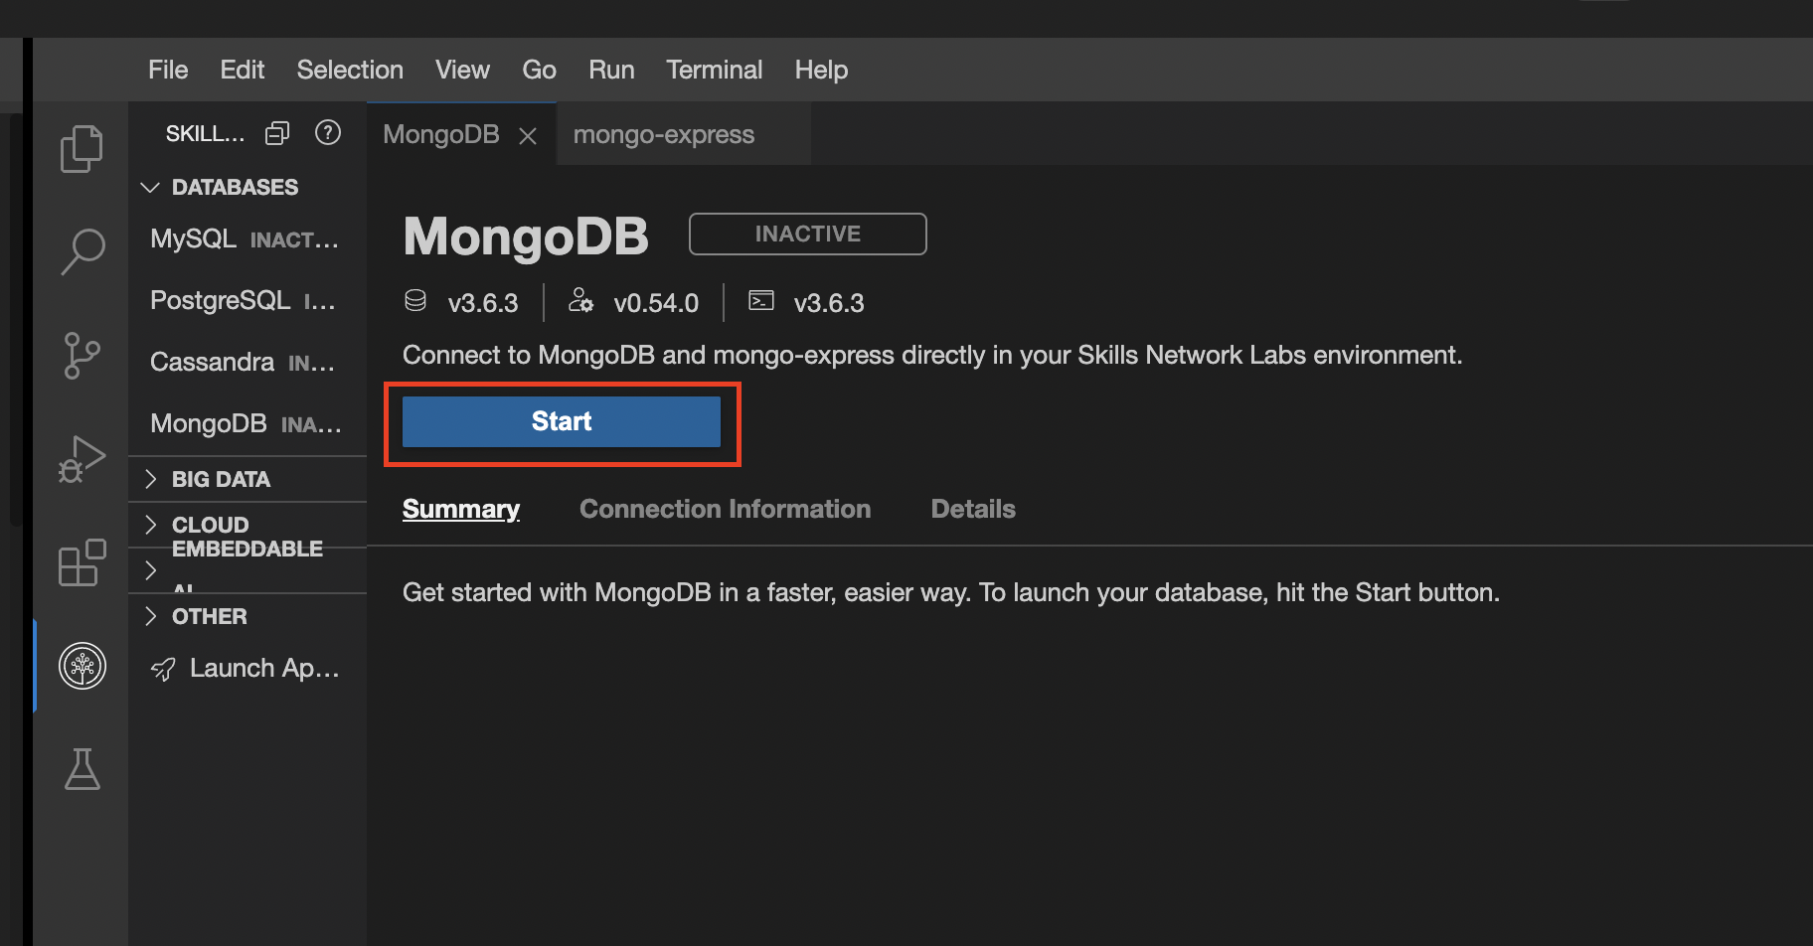This screenshot has width=1813, height=946.
Task: Open the View menu
Action: click(462, 70)
